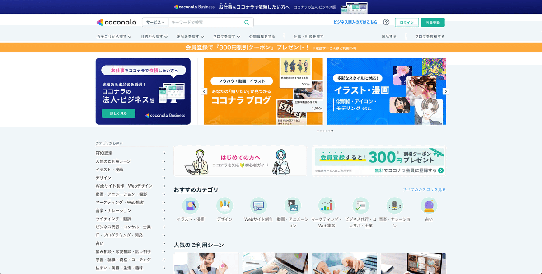Open the はじめての方へ beginner guide banner
542x274 pixels.
240,161
